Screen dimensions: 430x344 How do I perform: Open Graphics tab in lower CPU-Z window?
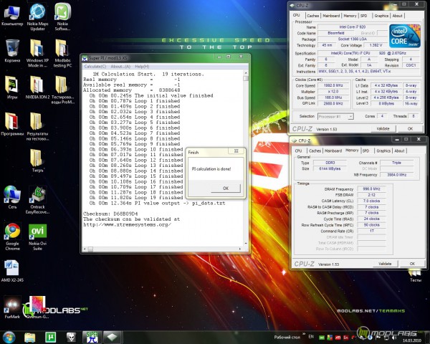383,151
